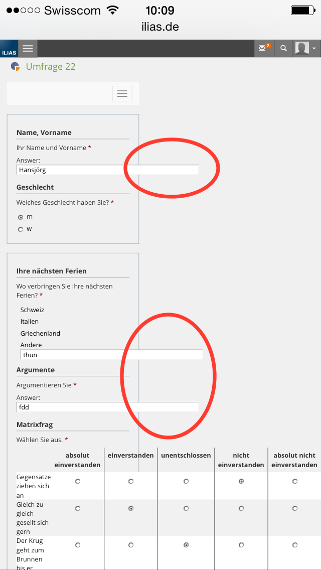
Task: Click the survey icon beside Umfrage 22
Action: (16, 67)
